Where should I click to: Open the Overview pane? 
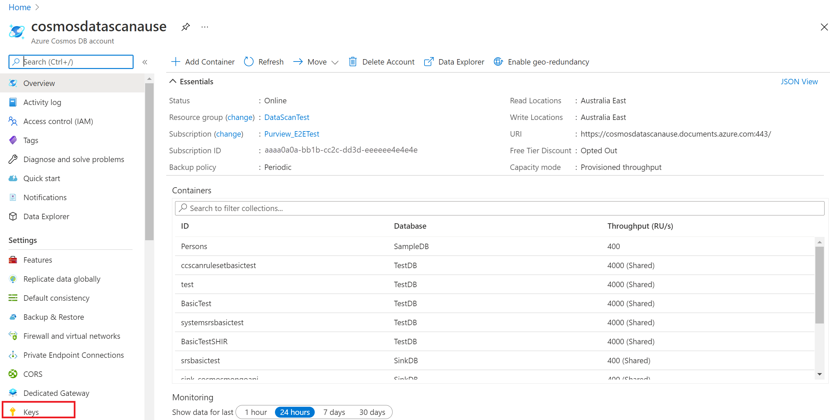pos(39,83)
